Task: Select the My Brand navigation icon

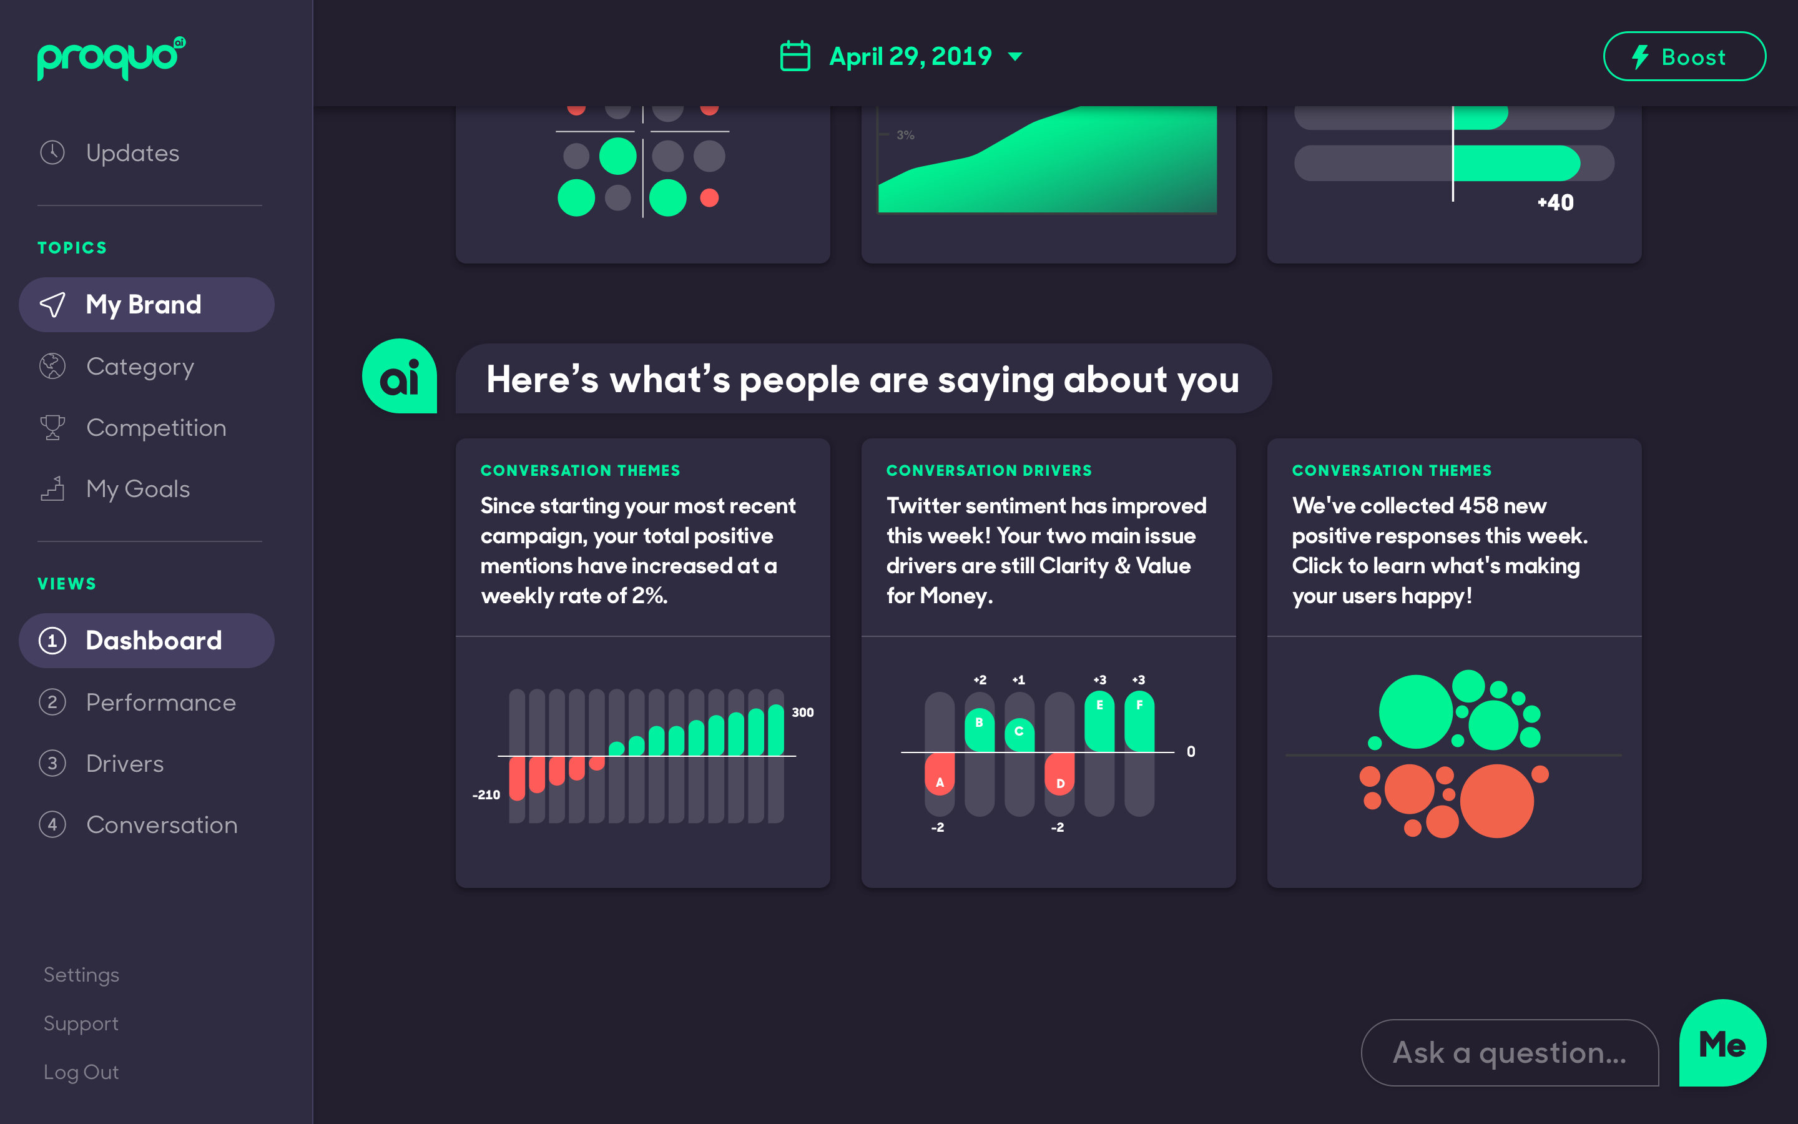Action: 53,304
